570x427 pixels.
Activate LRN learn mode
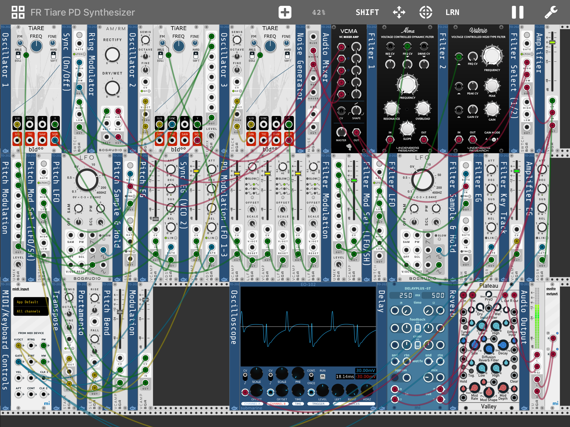coord(452,12)
